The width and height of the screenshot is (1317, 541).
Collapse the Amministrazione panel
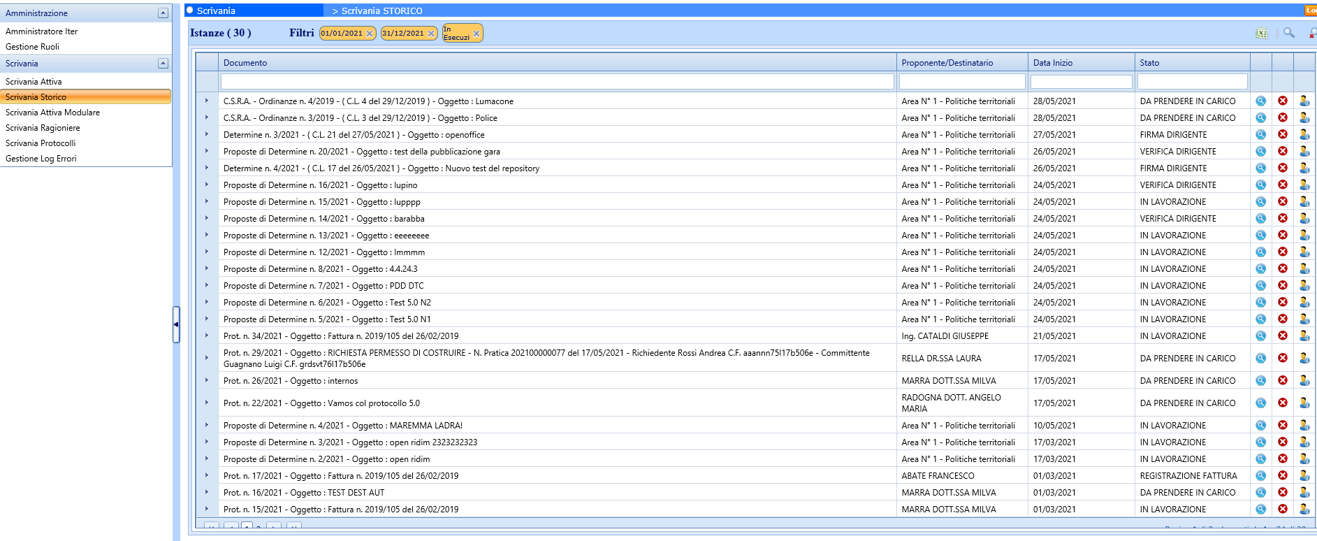[x=163, y=13]
